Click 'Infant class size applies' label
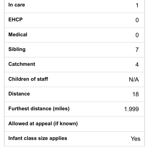149x150 pixels. point(38,138)
